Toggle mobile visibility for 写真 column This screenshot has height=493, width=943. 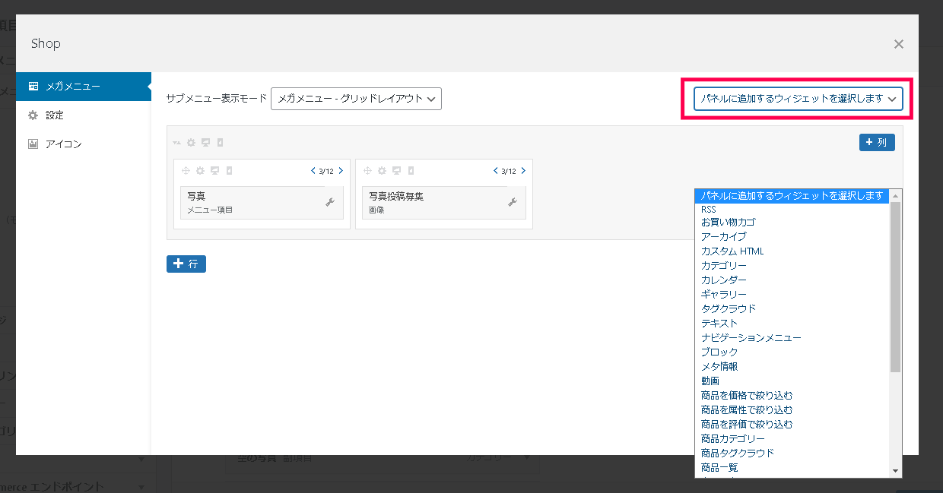pos(229,171)
